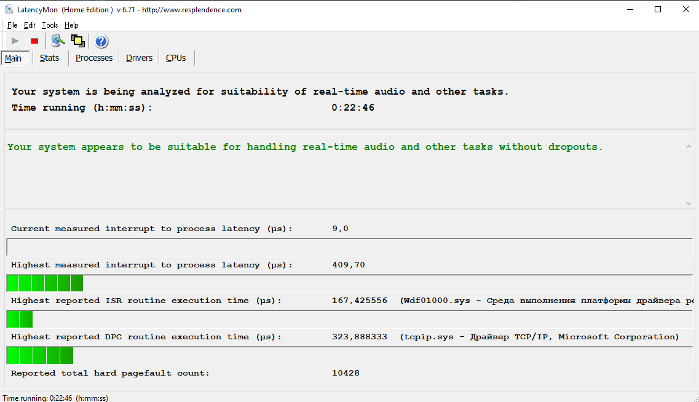Switch to the Processes tab

pos(94,58)
